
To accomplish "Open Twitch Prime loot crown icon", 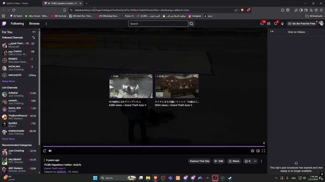I will [262, 24].
